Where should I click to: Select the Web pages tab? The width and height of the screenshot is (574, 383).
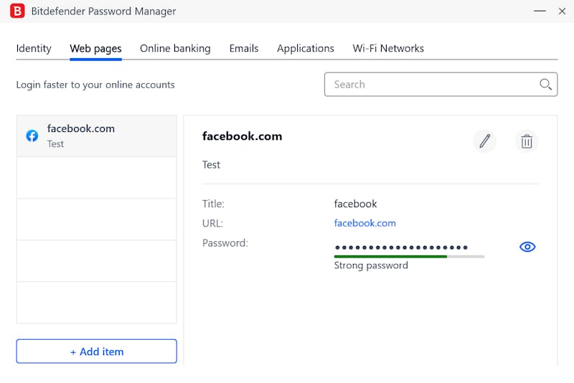click(95, 49)
